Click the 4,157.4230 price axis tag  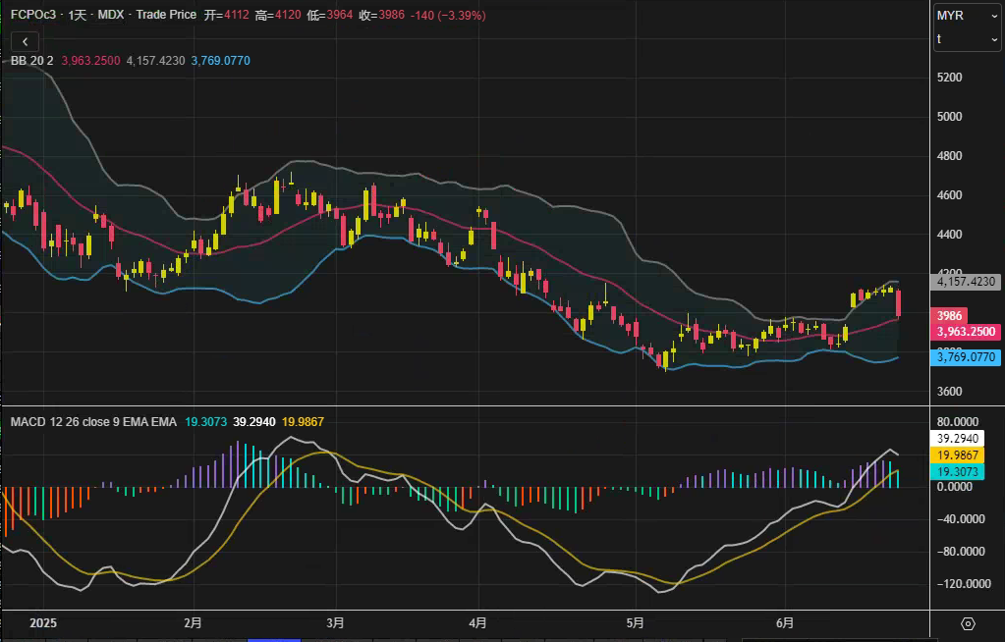pos(966,282)
